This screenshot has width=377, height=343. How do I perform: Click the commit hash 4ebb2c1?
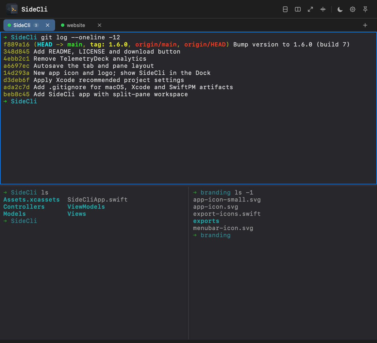[x=16, y=59]
